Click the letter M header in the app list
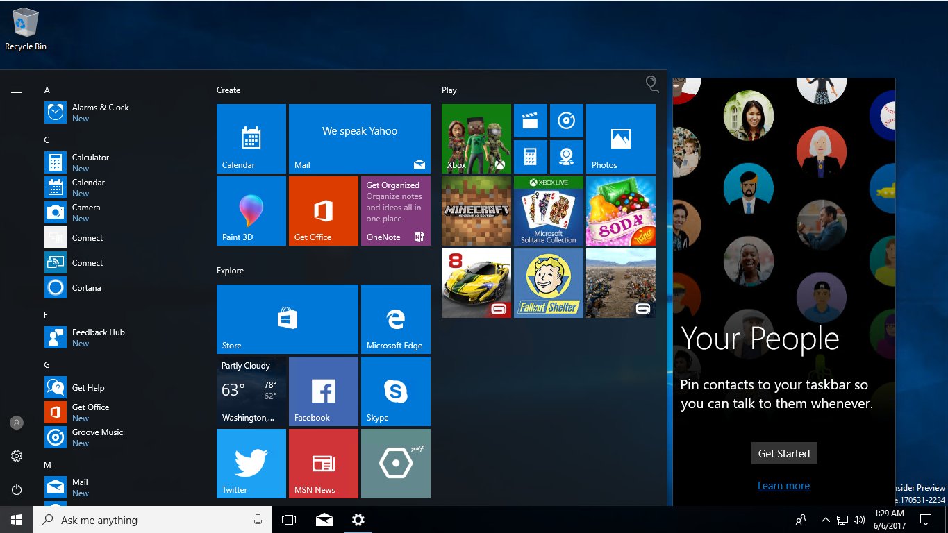 point(48,465)
